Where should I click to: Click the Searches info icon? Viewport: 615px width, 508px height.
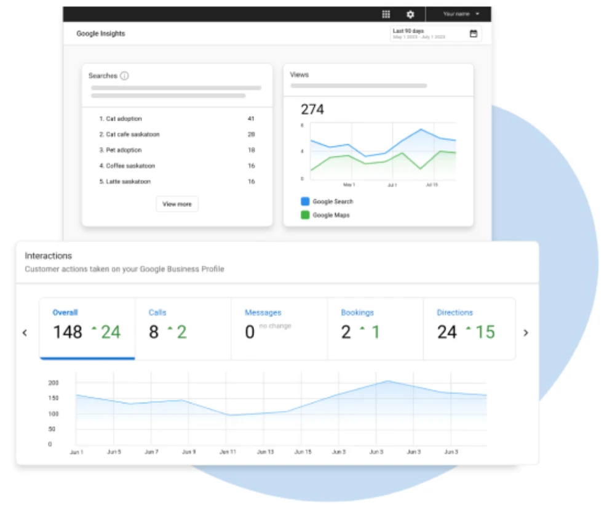pos(124,76)
